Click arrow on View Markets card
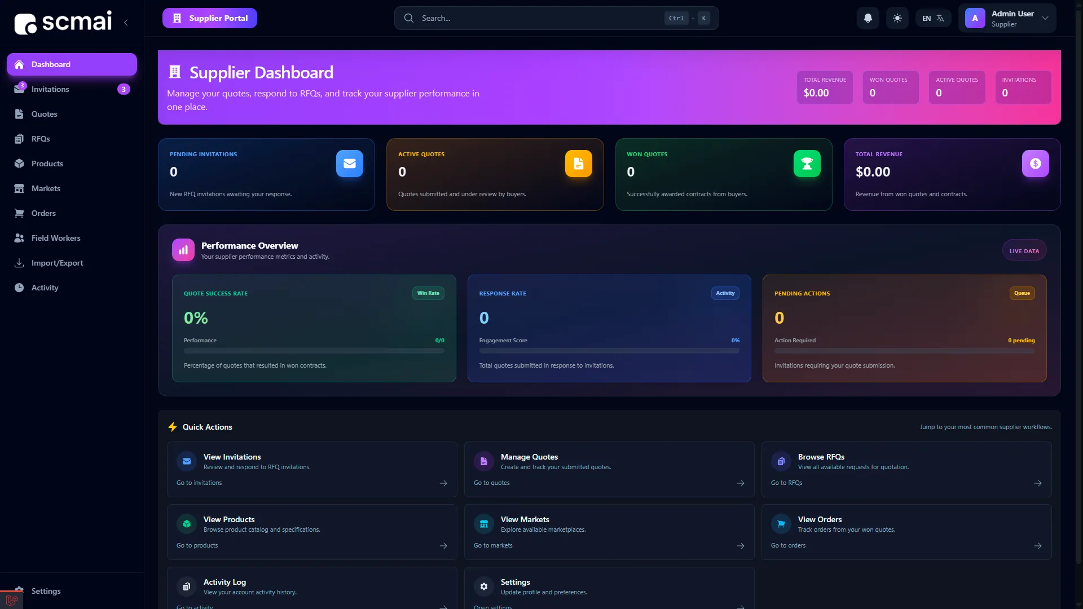 tap(741, 546)
